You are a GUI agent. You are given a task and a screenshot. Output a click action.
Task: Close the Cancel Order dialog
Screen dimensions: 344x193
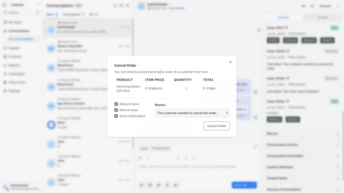click(x=230, y=62)
